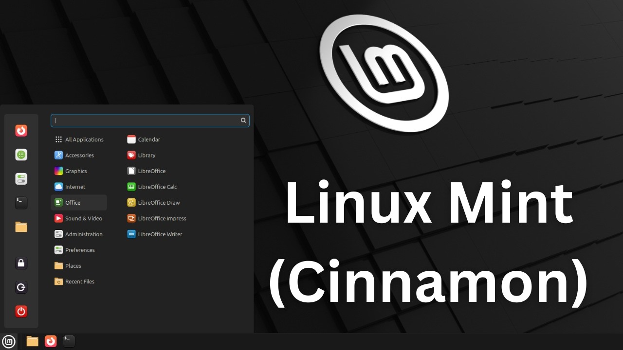Click the Linux Mint menu button in the panel
The height and width of the screenshot is (350, 623).
click(9, 341)
